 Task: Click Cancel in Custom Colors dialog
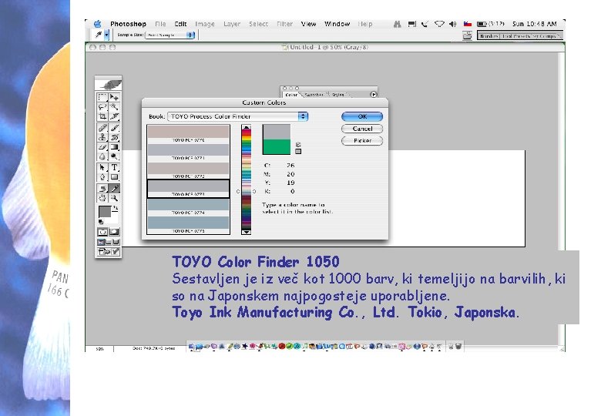click(362, 129)
